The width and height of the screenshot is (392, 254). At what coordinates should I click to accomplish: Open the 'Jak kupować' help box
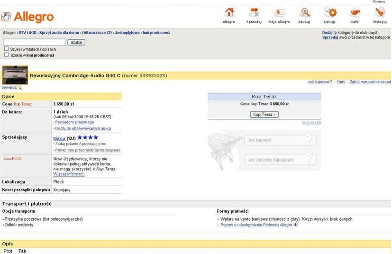click(280, 140)
